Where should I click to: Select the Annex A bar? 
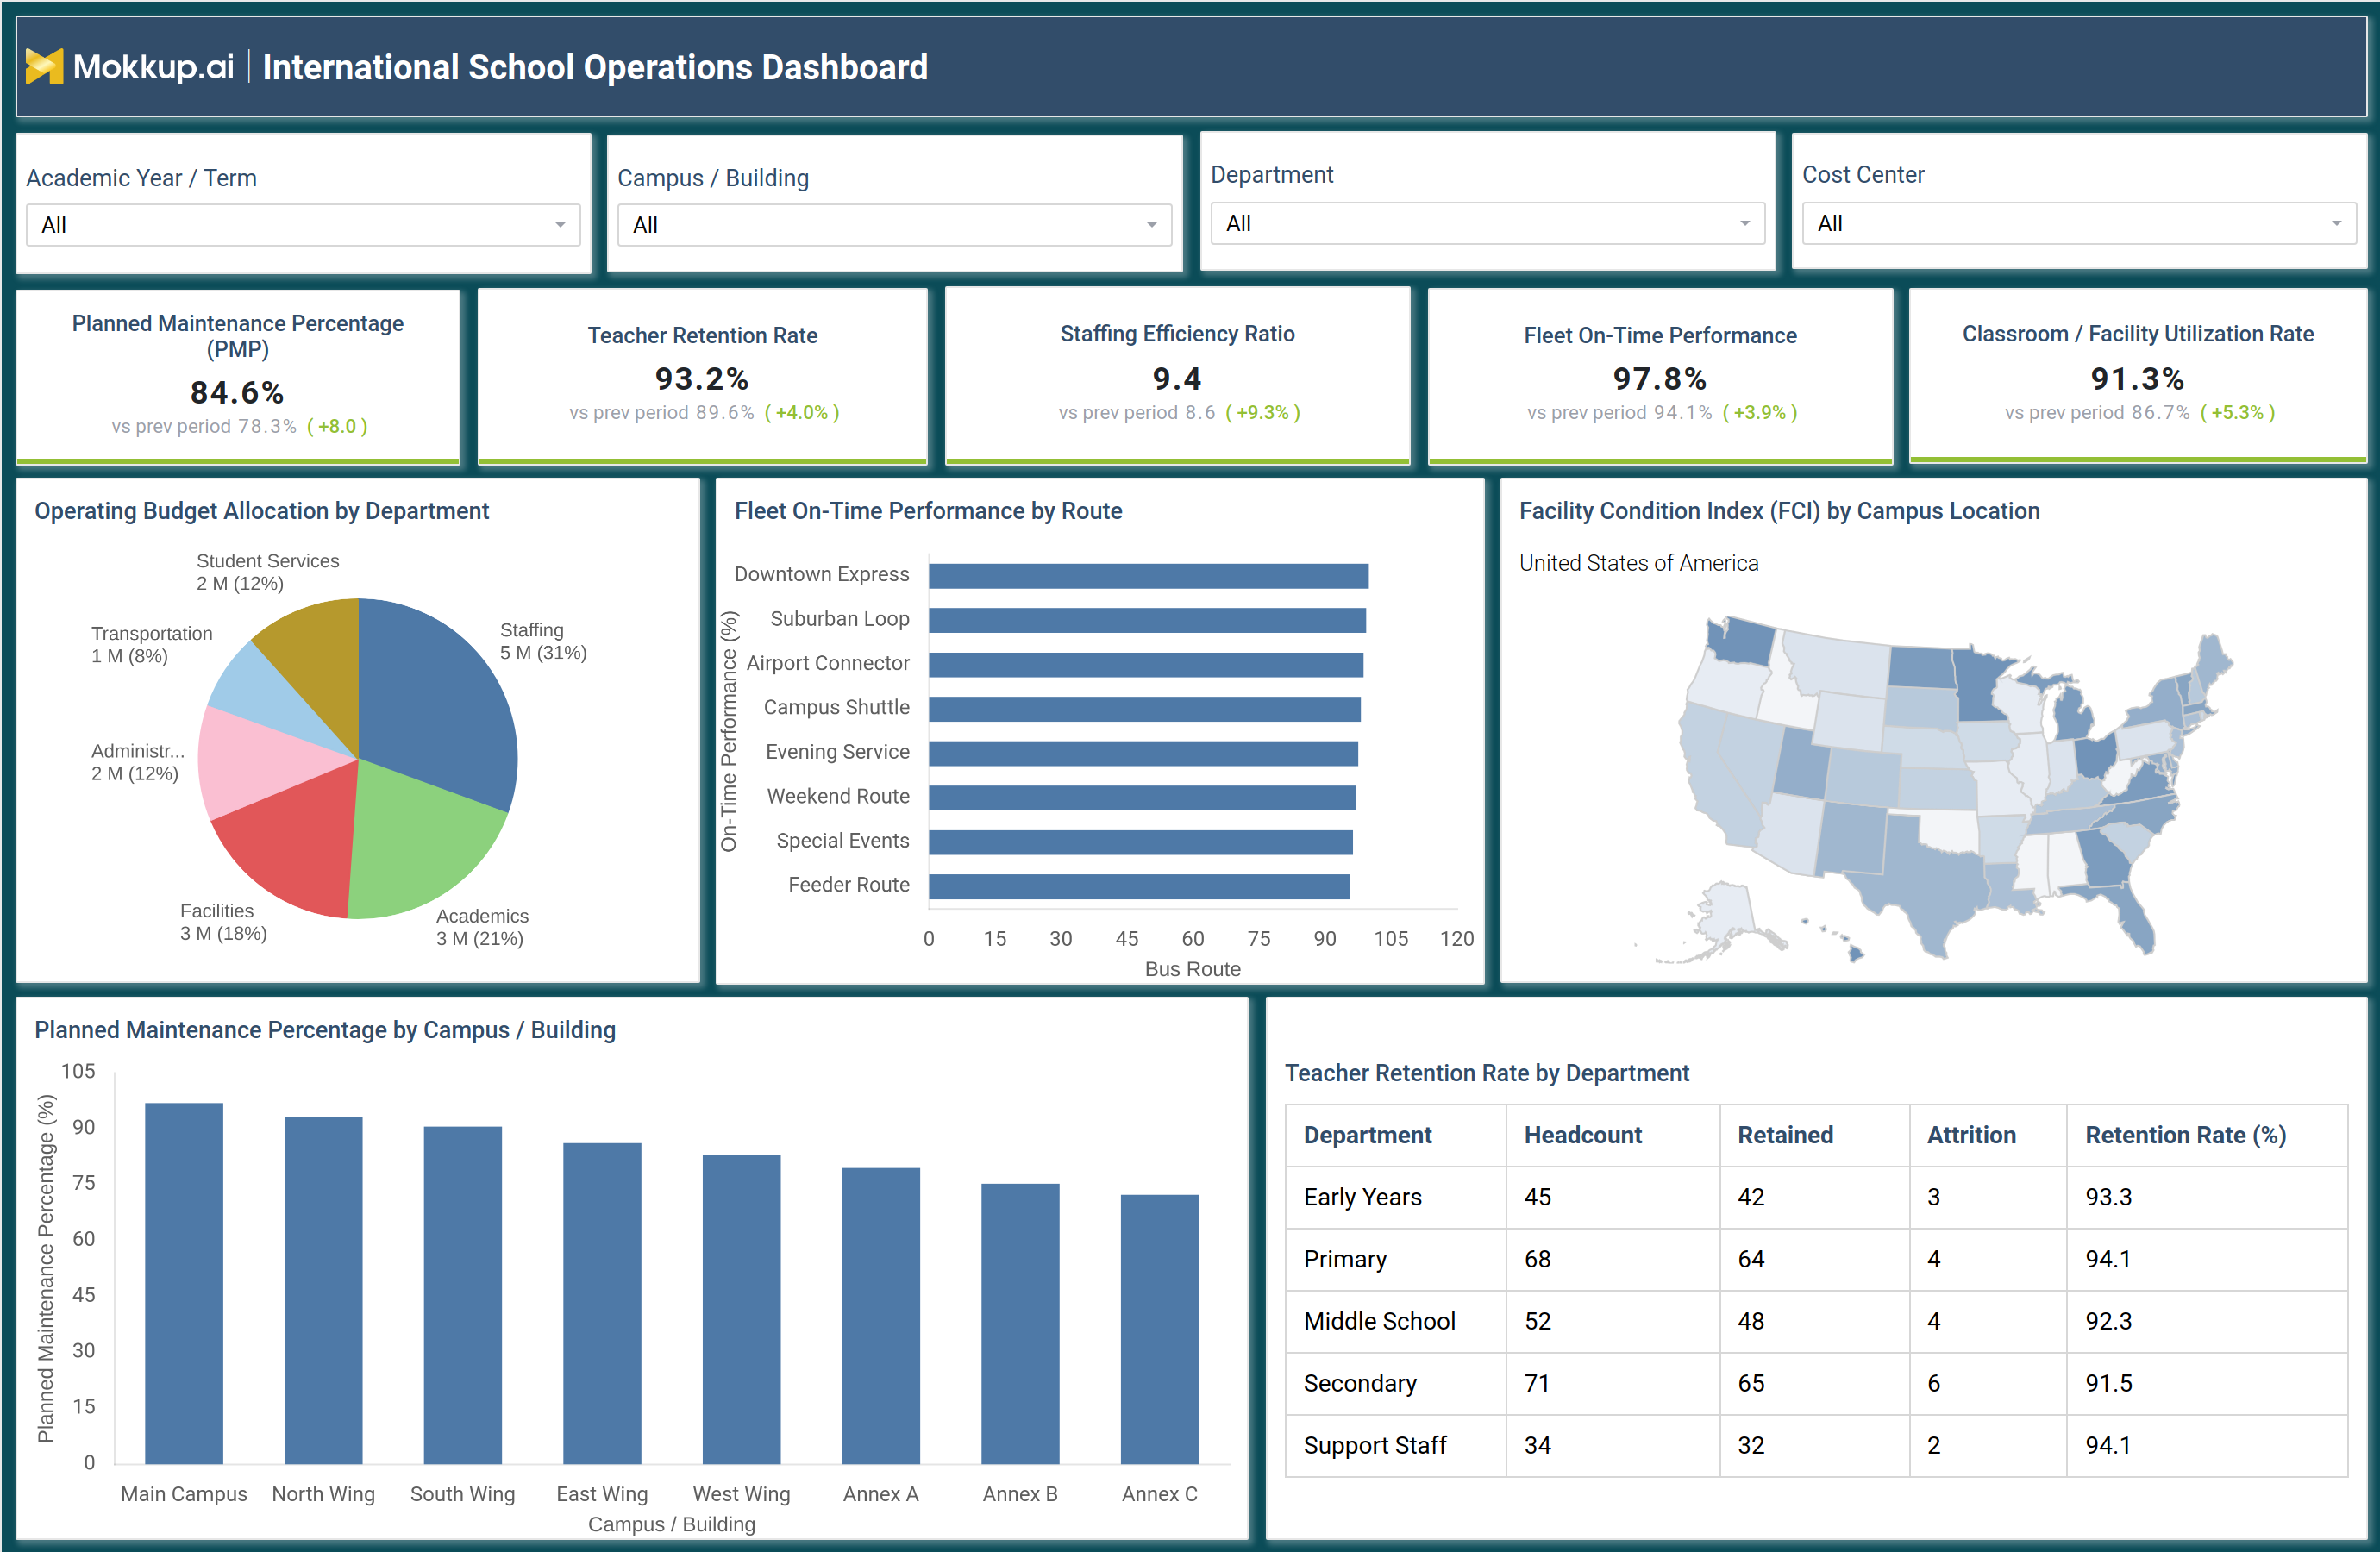[x=881, y=1315]
